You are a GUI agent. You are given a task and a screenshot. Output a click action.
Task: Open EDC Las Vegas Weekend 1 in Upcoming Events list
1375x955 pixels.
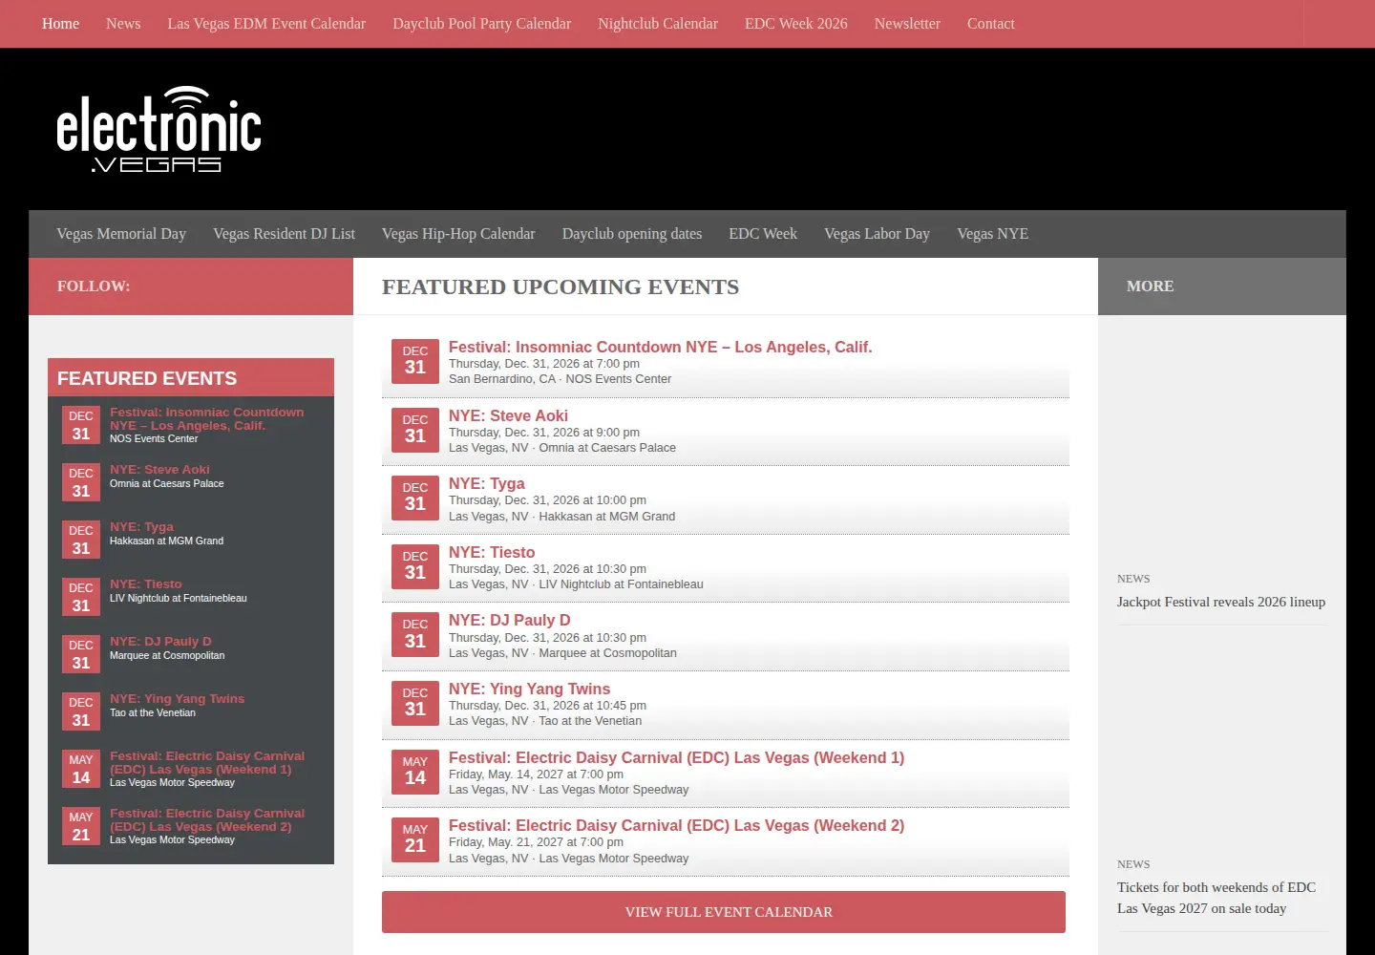pos(677,758)
